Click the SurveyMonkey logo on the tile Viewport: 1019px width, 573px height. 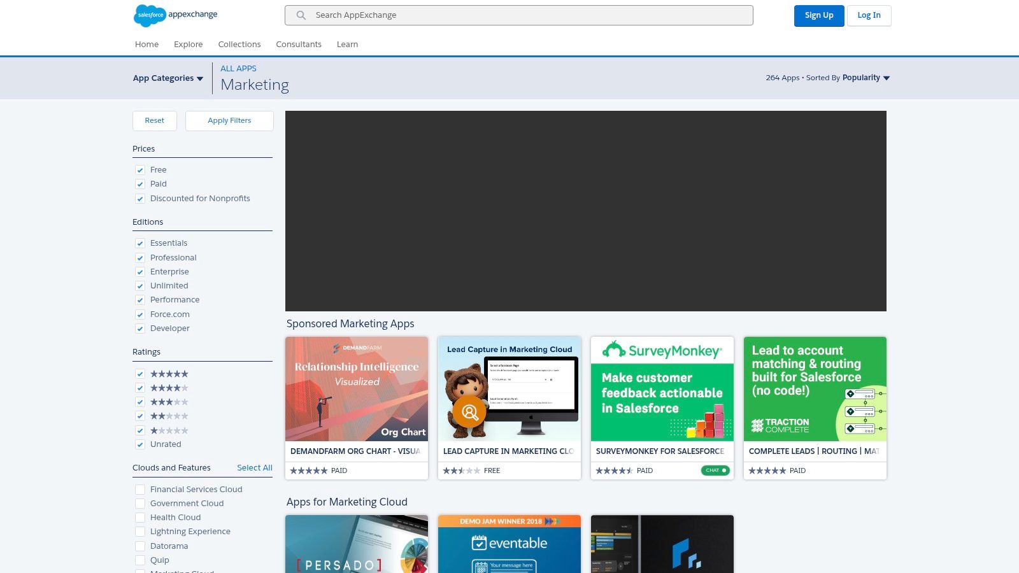662,350
